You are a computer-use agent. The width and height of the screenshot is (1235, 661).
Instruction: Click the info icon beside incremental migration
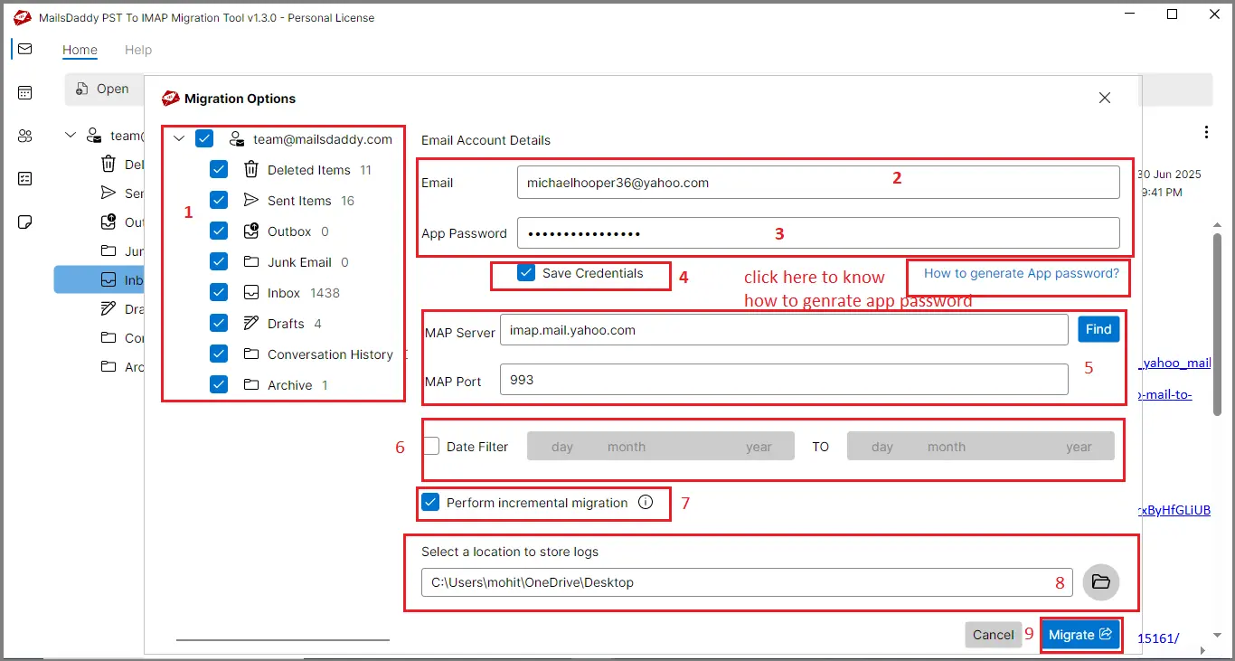click(646, 503)
